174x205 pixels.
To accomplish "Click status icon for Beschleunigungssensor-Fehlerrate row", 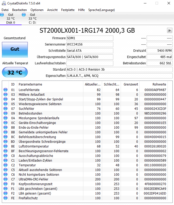I will pyautogui.click(x=5, y=151).
